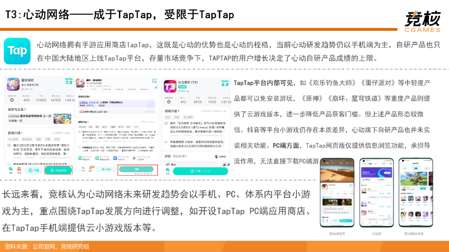Image resolution: width=449 pixels, height=252 pixels.
Task: Click the bold TapTap平台内部可见 text
Action: pyautogui.click(x=263, y=83)
